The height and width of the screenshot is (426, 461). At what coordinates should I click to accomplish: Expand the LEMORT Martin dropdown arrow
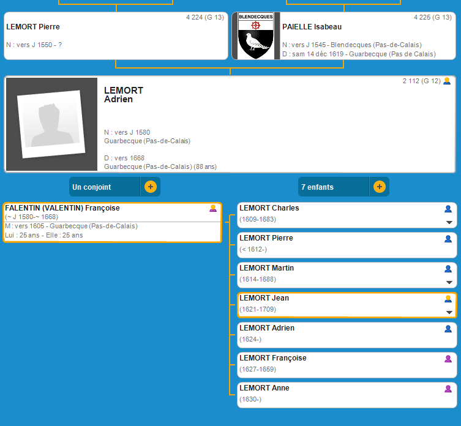click(x=449, y=282)
